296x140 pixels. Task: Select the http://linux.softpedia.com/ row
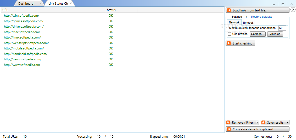coord(112,37)
